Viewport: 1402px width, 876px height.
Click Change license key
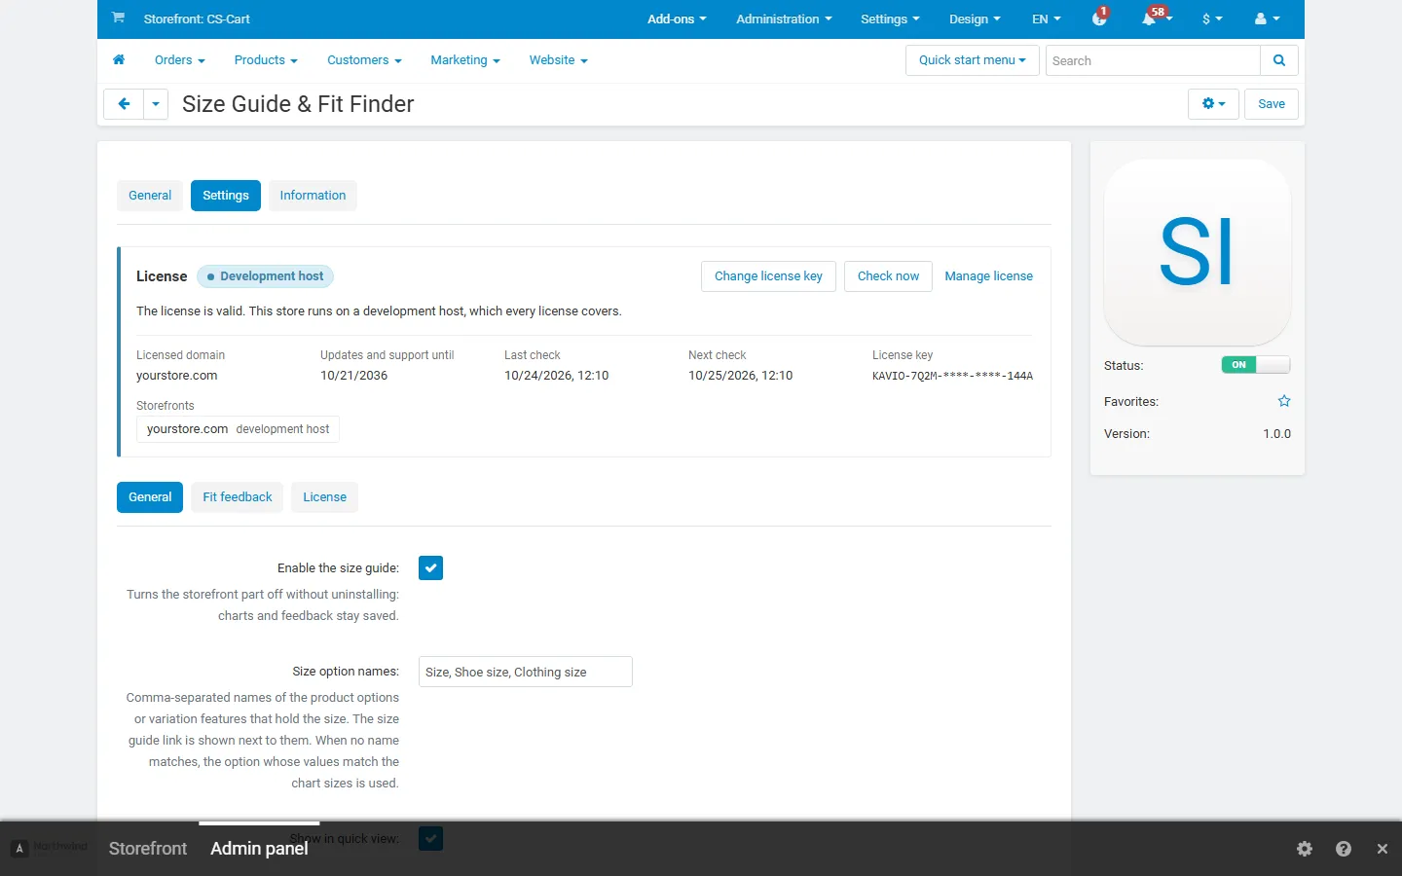[768, 276]
